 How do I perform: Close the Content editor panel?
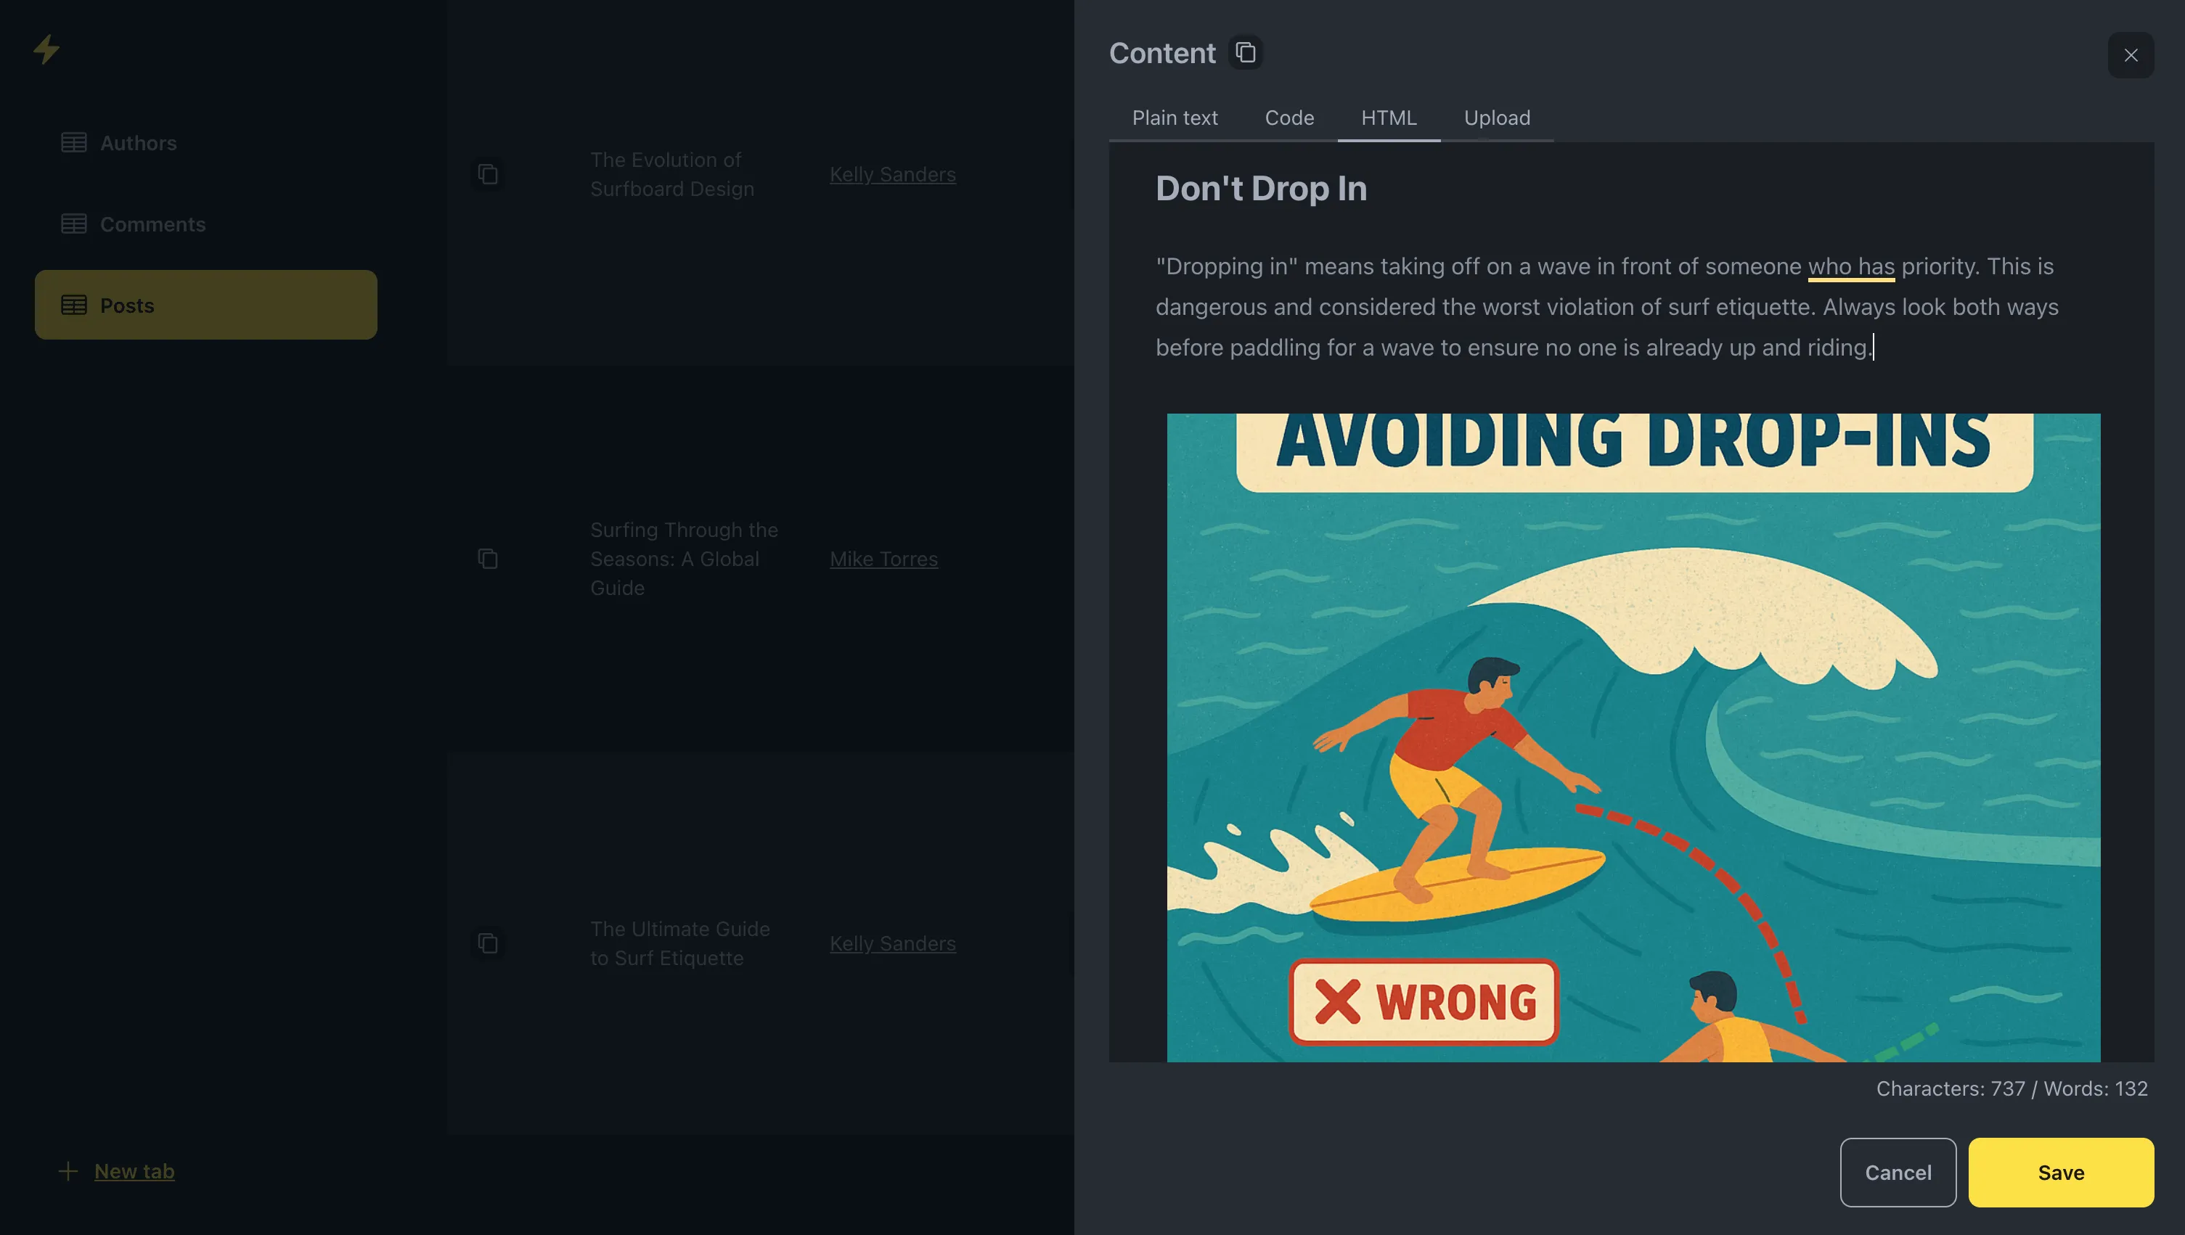(x=2131, y=54)
